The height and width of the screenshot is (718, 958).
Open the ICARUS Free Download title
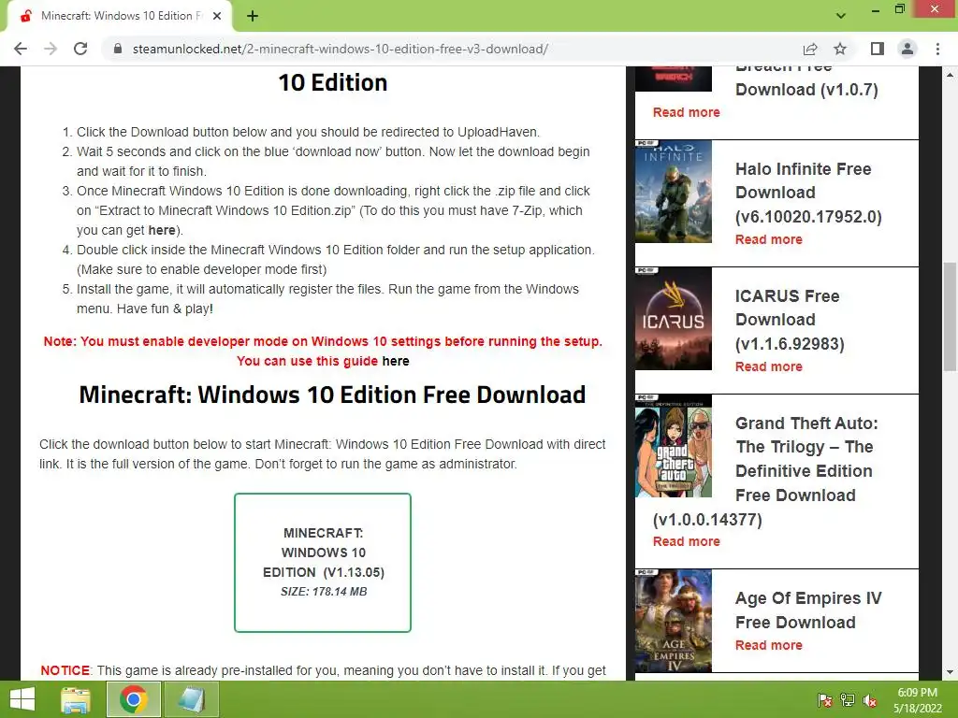click(x=790, y=320)
